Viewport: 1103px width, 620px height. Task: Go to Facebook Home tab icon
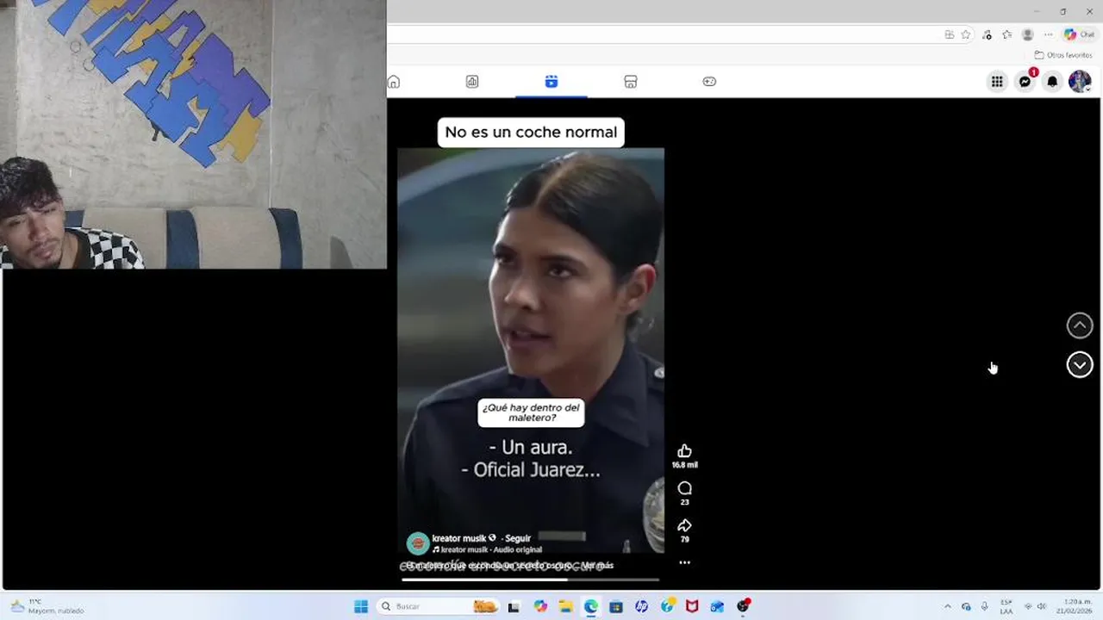pyautogui.click(x=394, y=82)
